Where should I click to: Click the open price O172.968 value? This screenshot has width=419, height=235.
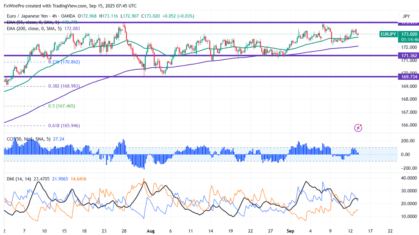pos(87,16)
